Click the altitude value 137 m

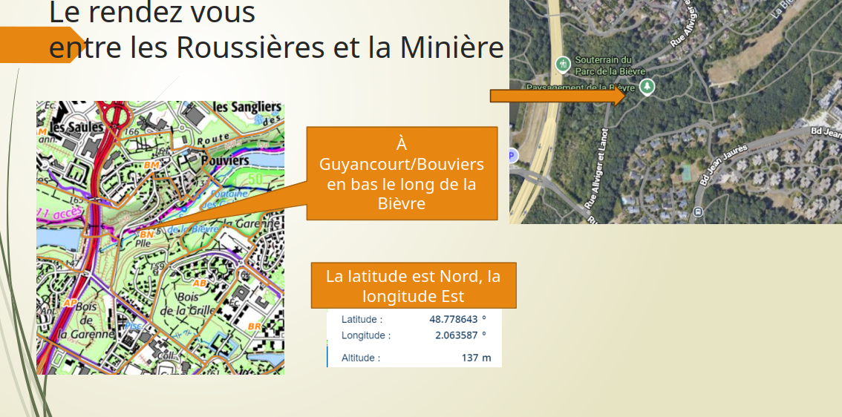476,358
